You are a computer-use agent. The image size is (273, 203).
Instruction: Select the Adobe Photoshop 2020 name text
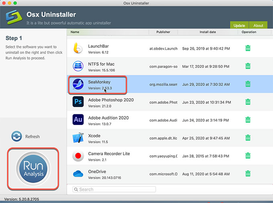tap(111, 100)
